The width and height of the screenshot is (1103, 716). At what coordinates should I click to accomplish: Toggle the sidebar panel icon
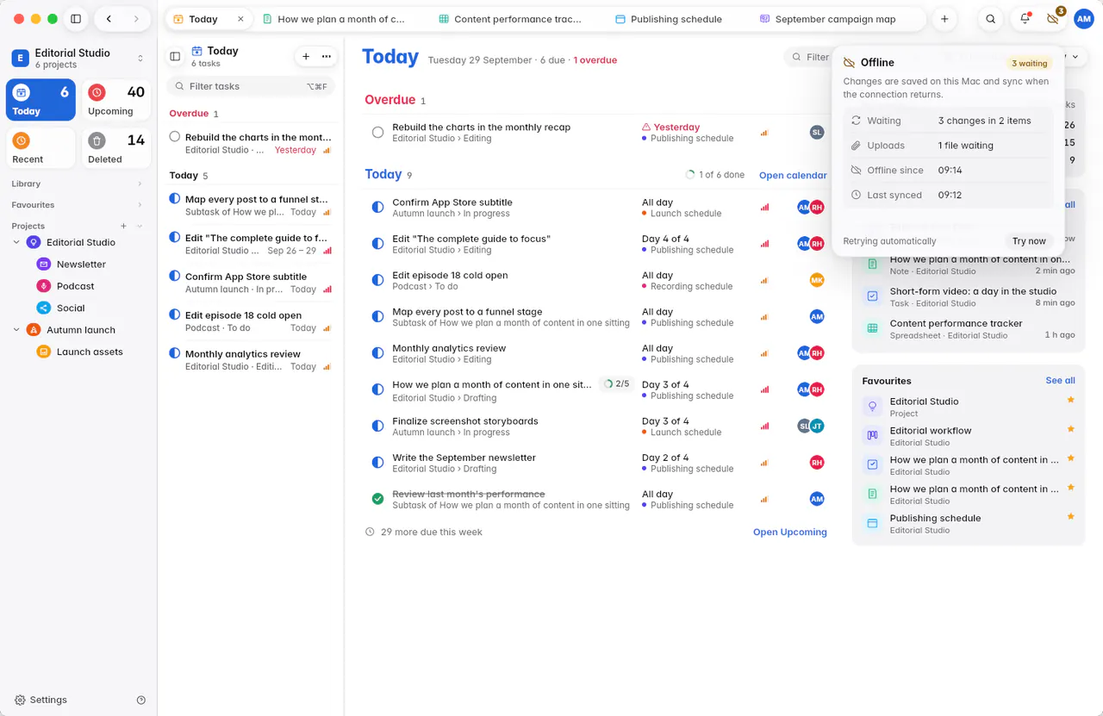76,19
